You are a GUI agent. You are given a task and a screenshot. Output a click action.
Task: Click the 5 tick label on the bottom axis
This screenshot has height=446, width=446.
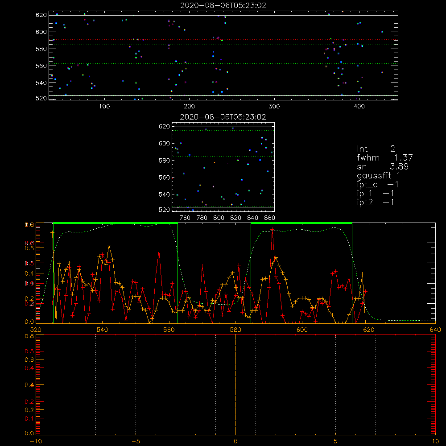tap(336, 441)
